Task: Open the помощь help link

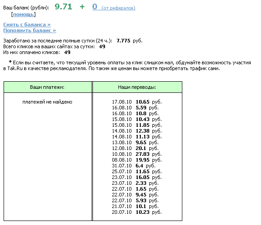Action: coord(23,15)
